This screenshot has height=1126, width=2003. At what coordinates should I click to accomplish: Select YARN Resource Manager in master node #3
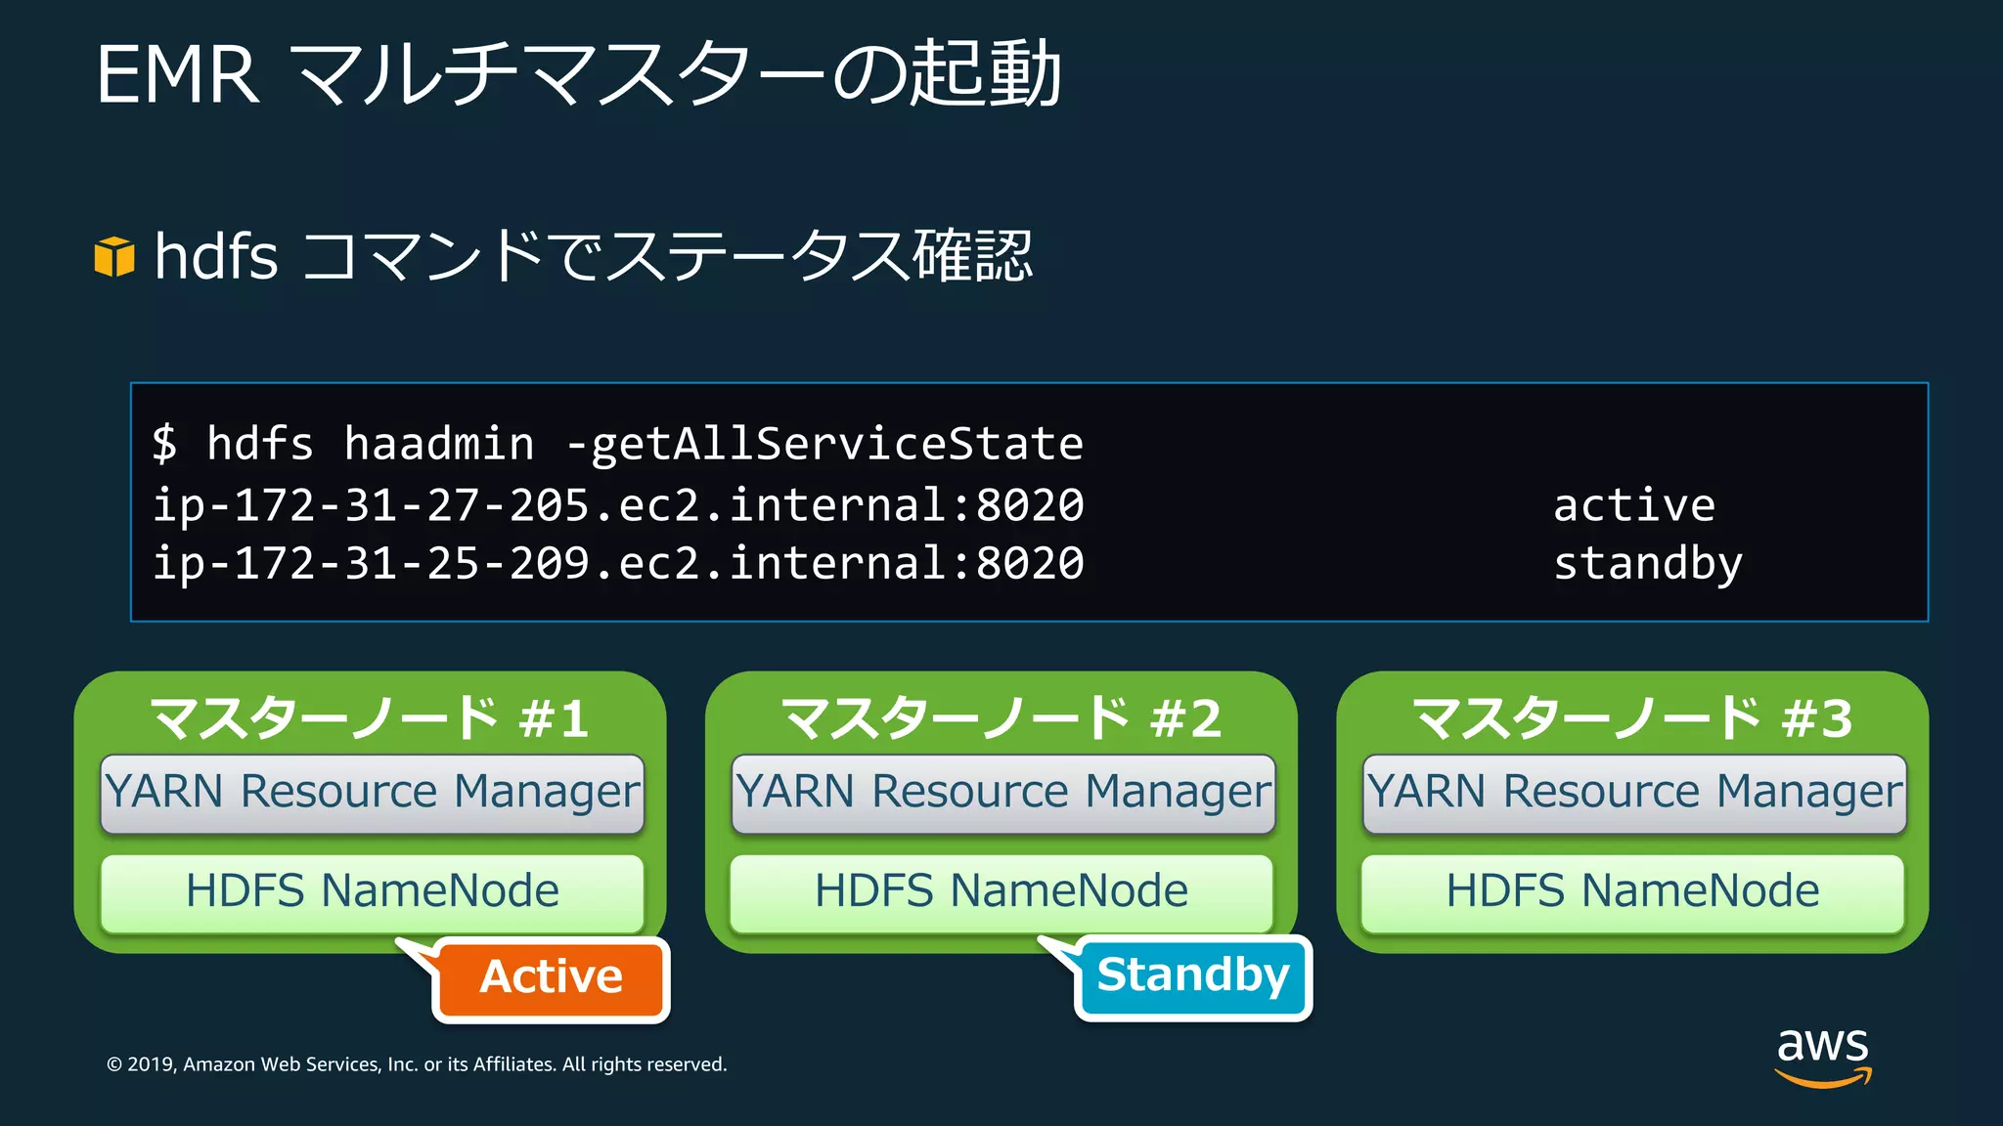point(1634,793)
